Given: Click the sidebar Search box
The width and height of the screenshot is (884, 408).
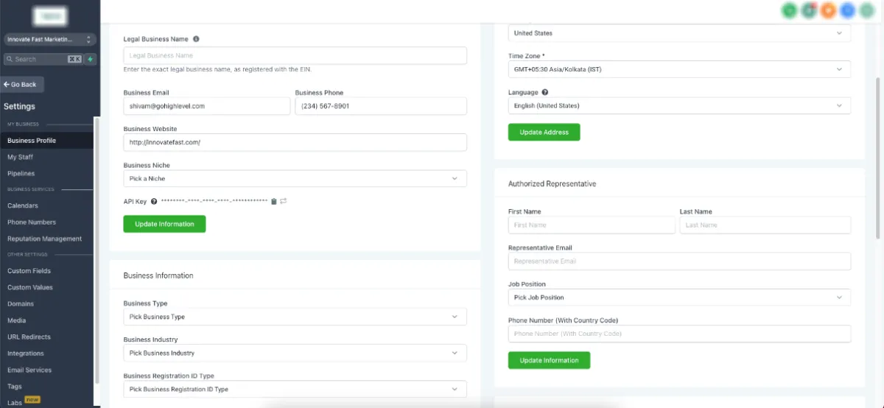Looking at the screenshot, I should click(x=44, y=59).
